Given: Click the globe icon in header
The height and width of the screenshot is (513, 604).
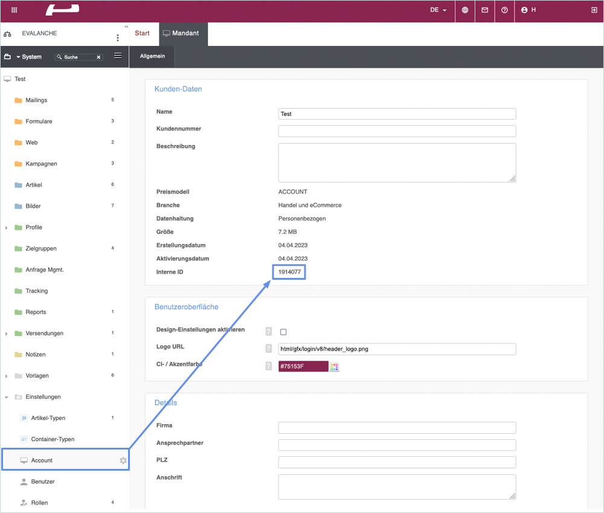Looking at the screenshot, I should [464, 10].
